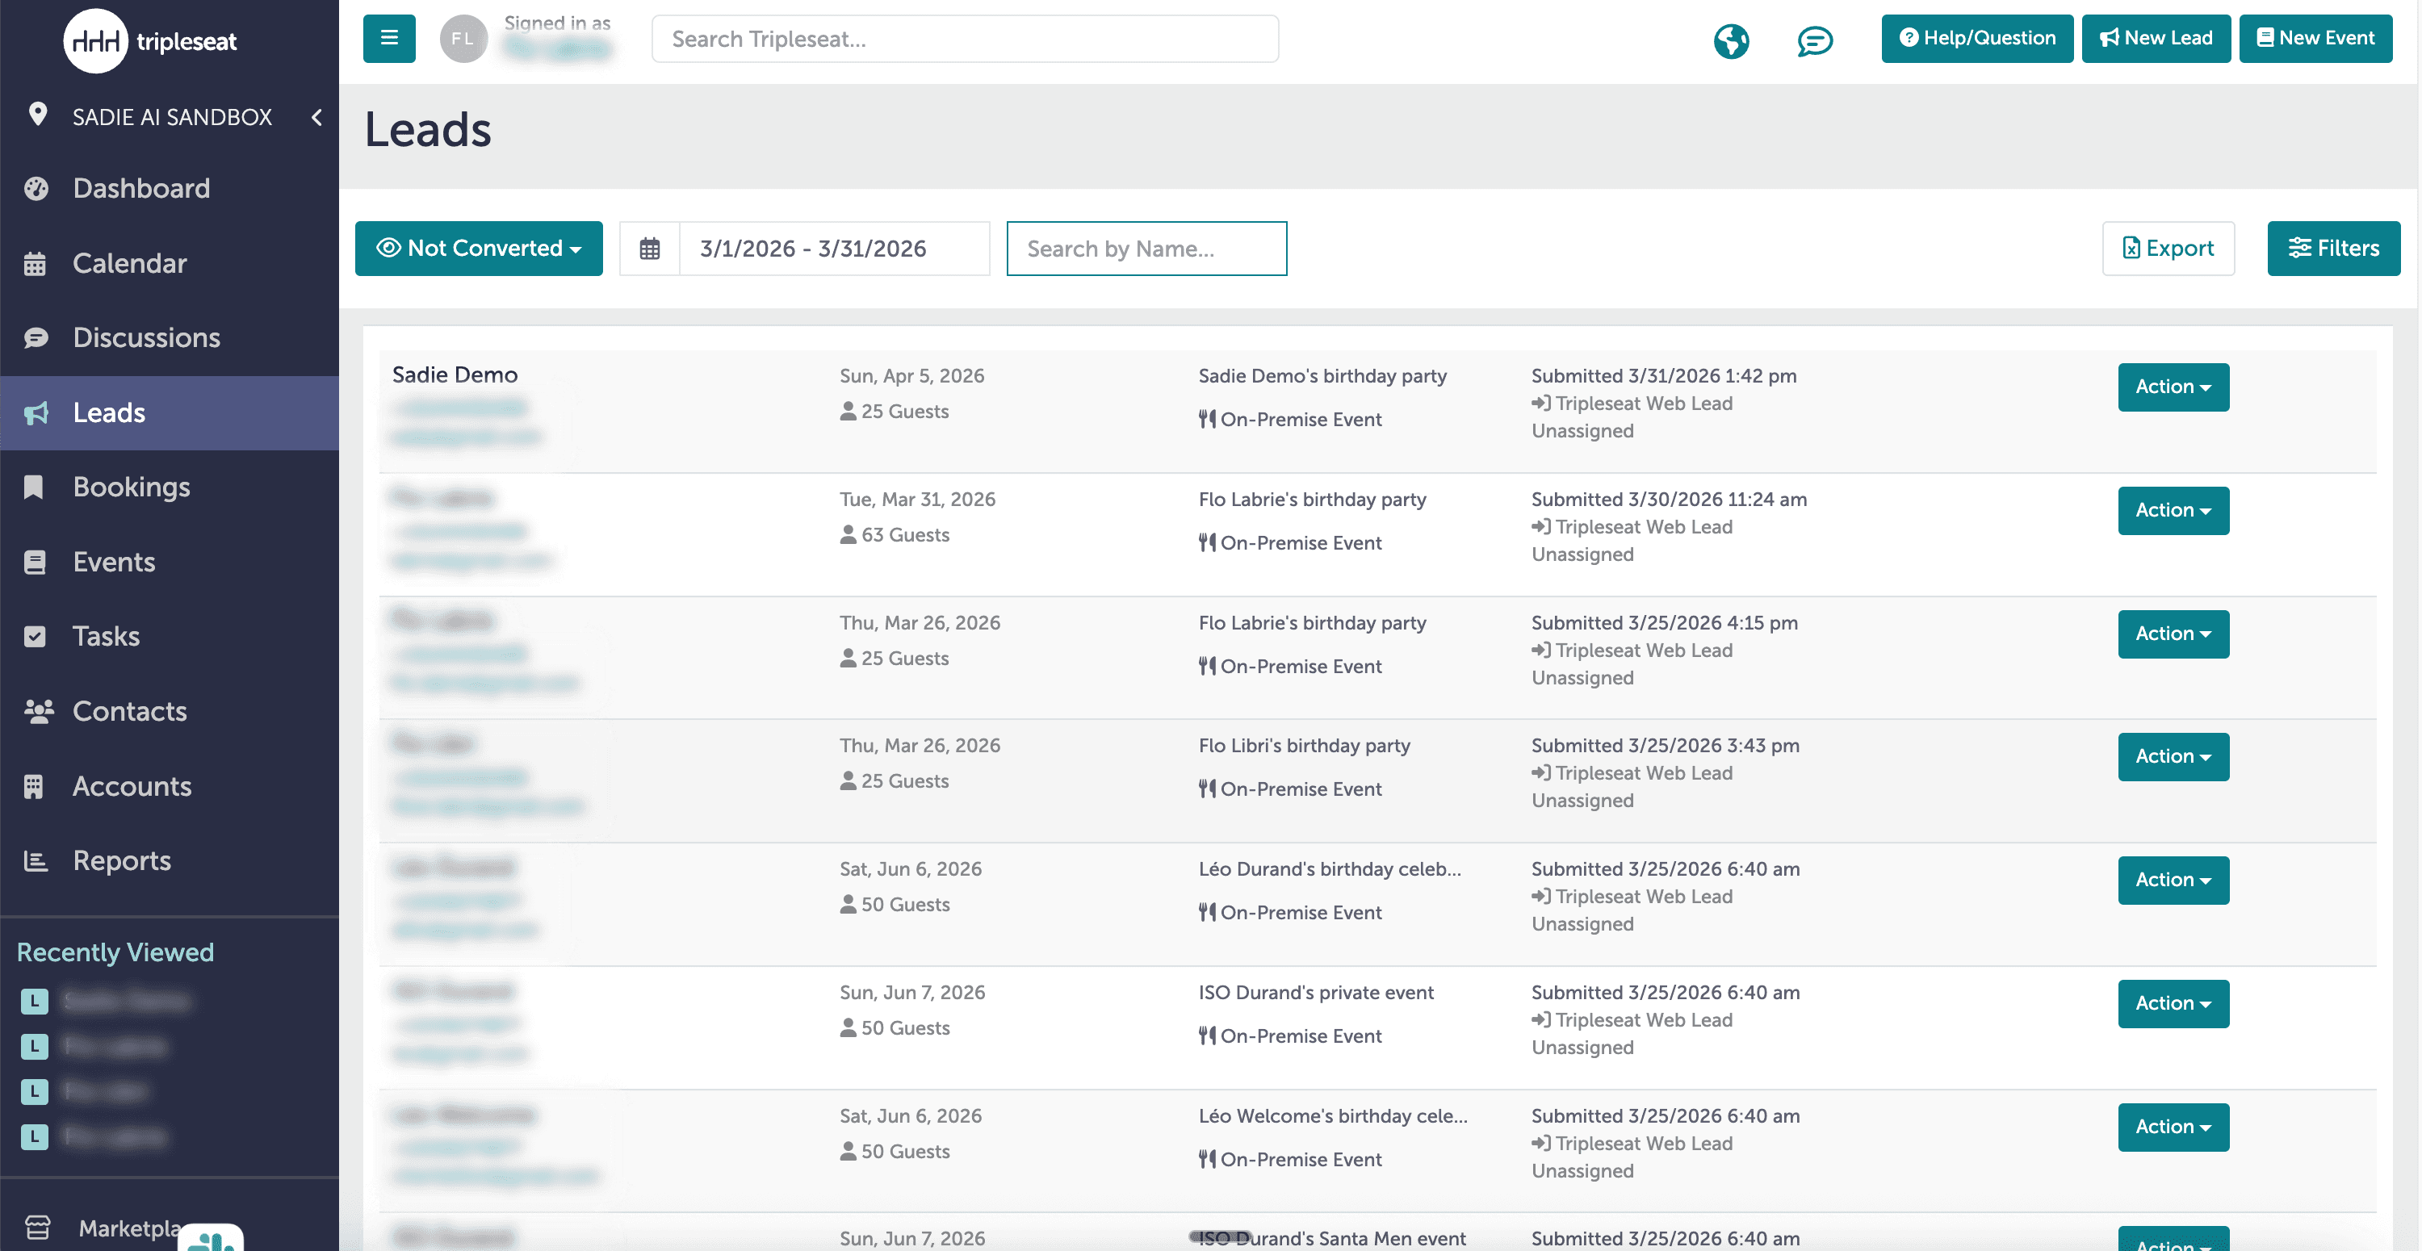Click the FL user avatar
Viewport: 2422px width, 1251px height.
pos(463,39)
